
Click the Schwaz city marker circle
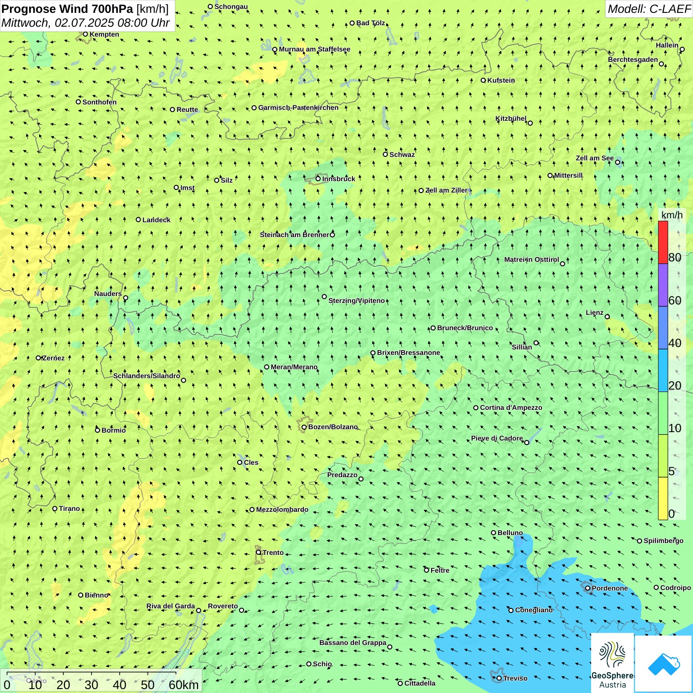tap(385, 154)
